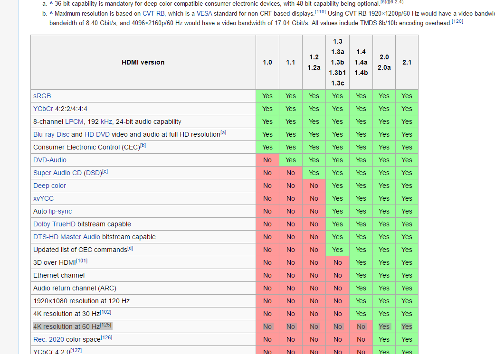Select highlighted '4K resolution at 60 Hz' text
This screenshot has height=354, width=495.
[x=67, y=326]
